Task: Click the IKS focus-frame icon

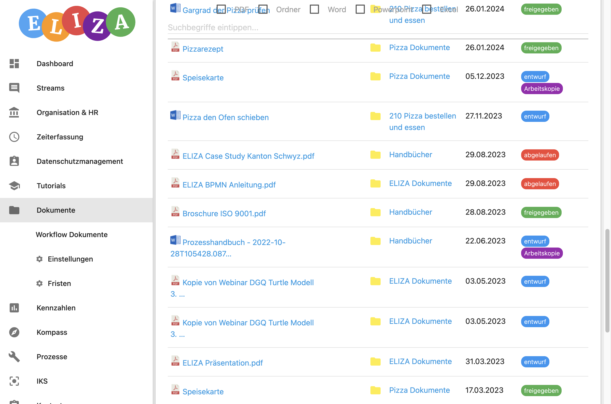Action: pyautogui.click(x=14, y=381)
